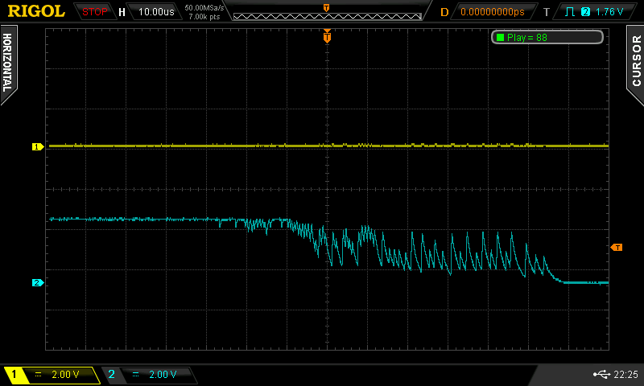Image resolution: width=644 pixels, height=386 pixels.
Task: Open the HORIZONTAL side tab
Action: click(8, 64)
